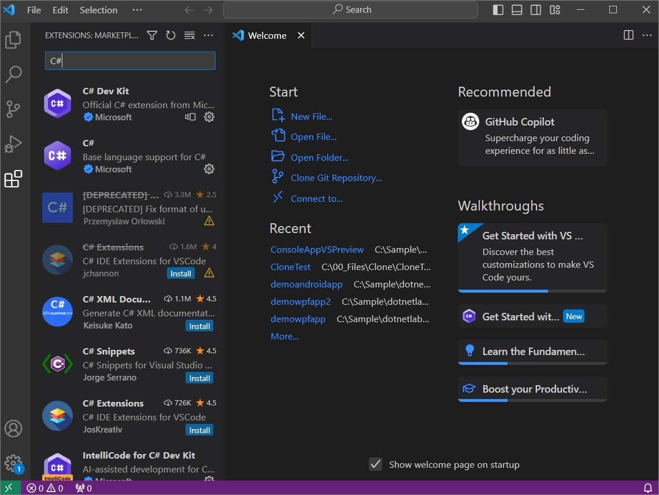Screen dimensions: 659x495
Task: Click New File link
Action: click(312, 116)
